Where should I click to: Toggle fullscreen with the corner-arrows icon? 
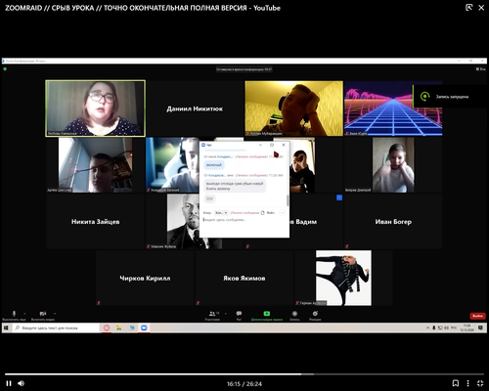pos(480,383)
